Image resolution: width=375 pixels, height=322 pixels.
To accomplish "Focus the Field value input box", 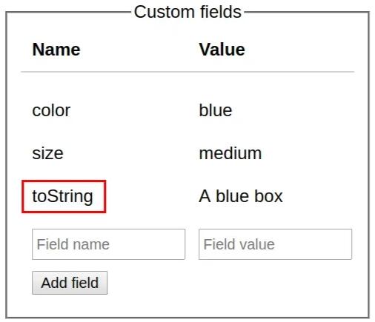I will tap(275, 244).
